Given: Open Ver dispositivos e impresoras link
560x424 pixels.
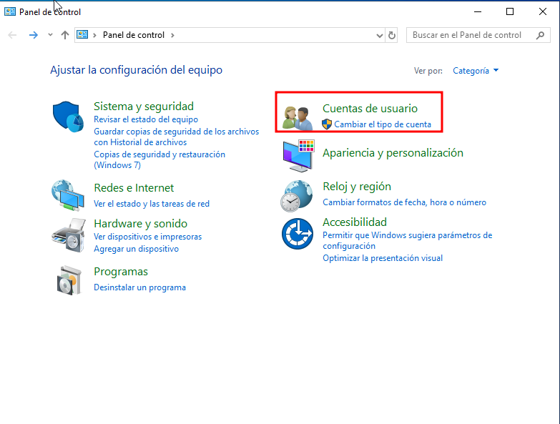Looking at the screenshot, I should point(147,237).
